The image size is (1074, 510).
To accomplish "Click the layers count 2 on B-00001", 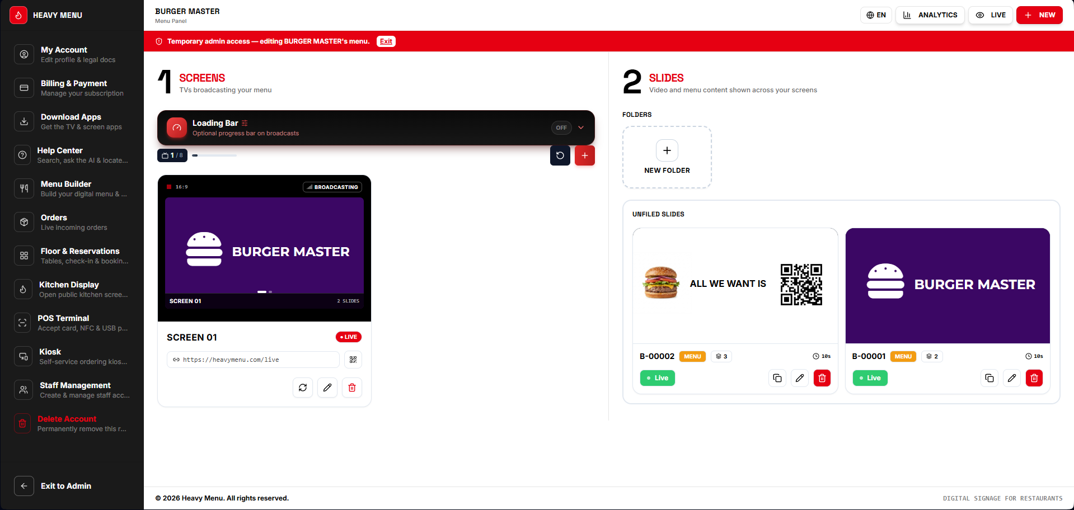I will pos(932,356).
